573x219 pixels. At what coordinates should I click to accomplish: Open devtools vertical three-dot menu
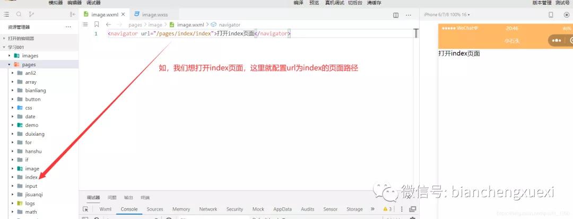[x=402, y=209]
